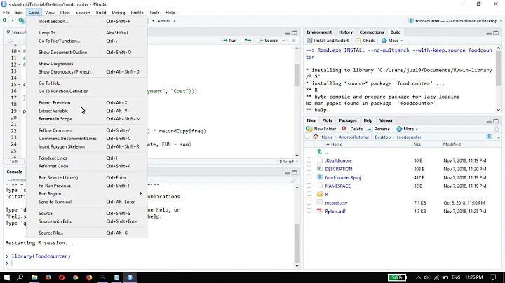The image size is (505, 283).
Task: Open the Addins dropdown
Action: tap(166, 21)
